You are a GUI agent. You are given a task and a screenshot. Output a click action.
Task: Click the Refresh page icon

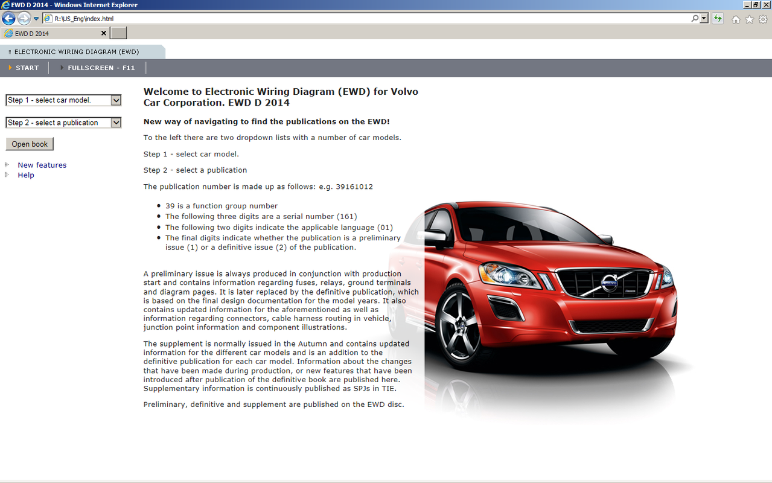point(718,19)
